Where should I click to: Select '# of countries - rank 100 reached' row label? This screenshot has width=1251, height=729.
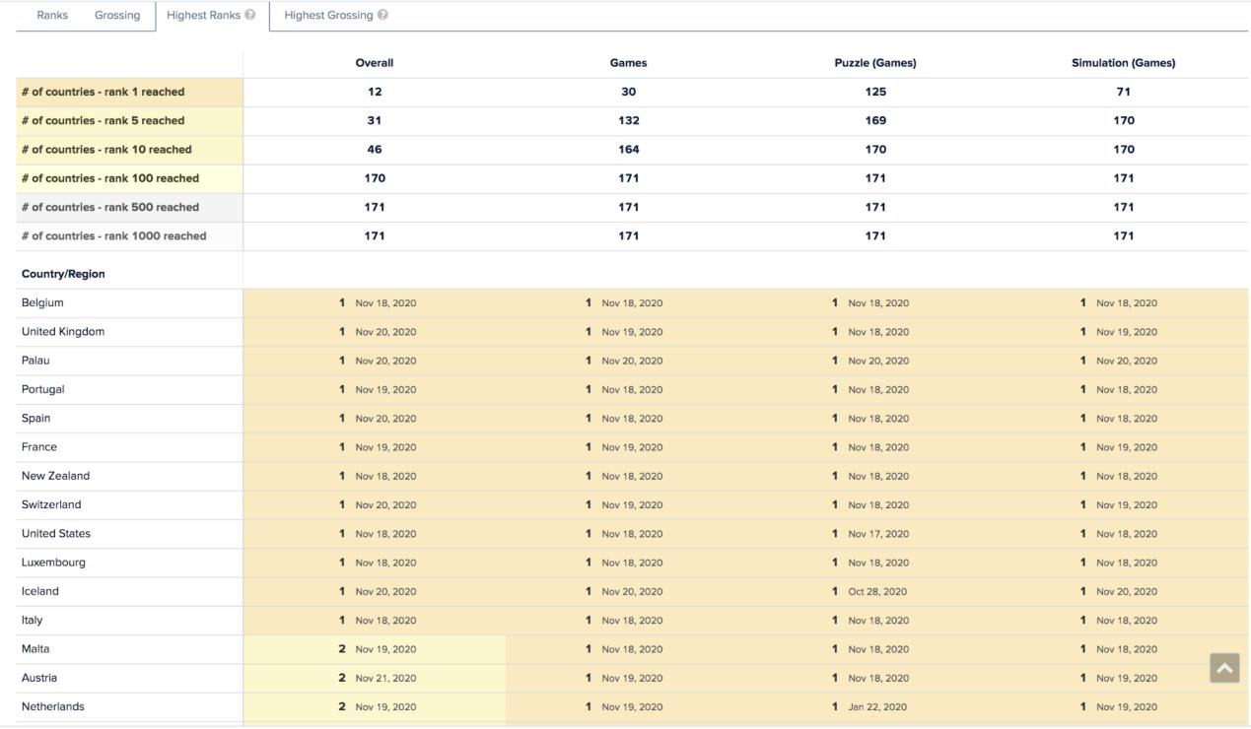(110, 178)
